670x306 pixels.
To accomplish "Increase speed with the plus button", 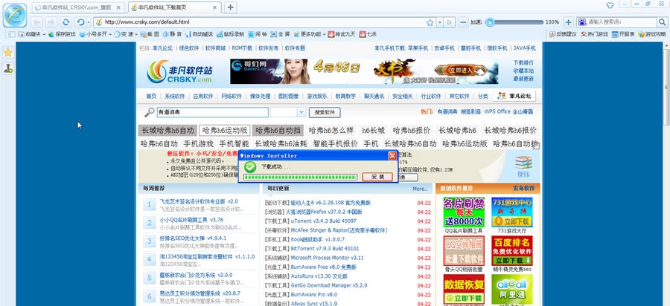I will 568,22.
